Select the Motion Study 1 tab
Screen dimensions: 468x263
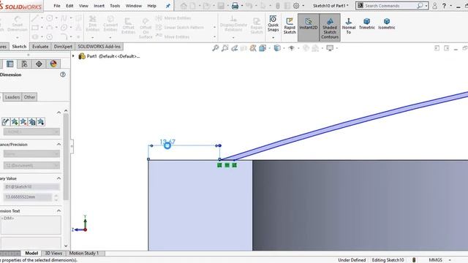tap(83, 254)
